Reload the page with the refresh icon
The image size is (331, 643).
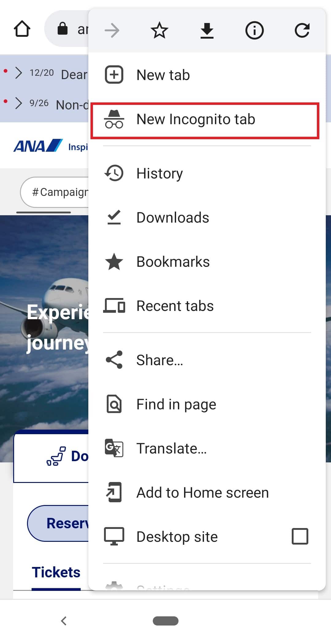tap(302, 30)
